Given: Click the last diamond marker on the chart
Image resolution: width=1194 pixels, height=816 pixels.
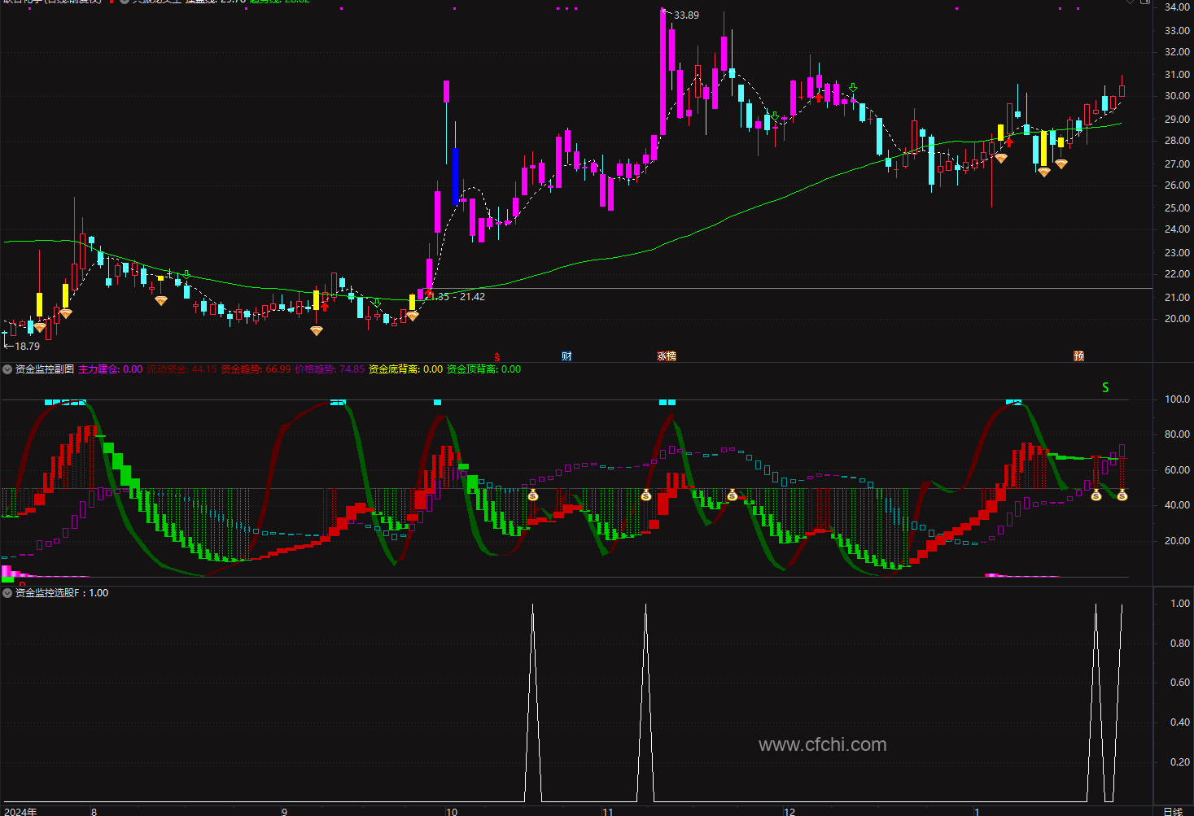Looking at the screenshot, I should click(x=1061, y=164).
